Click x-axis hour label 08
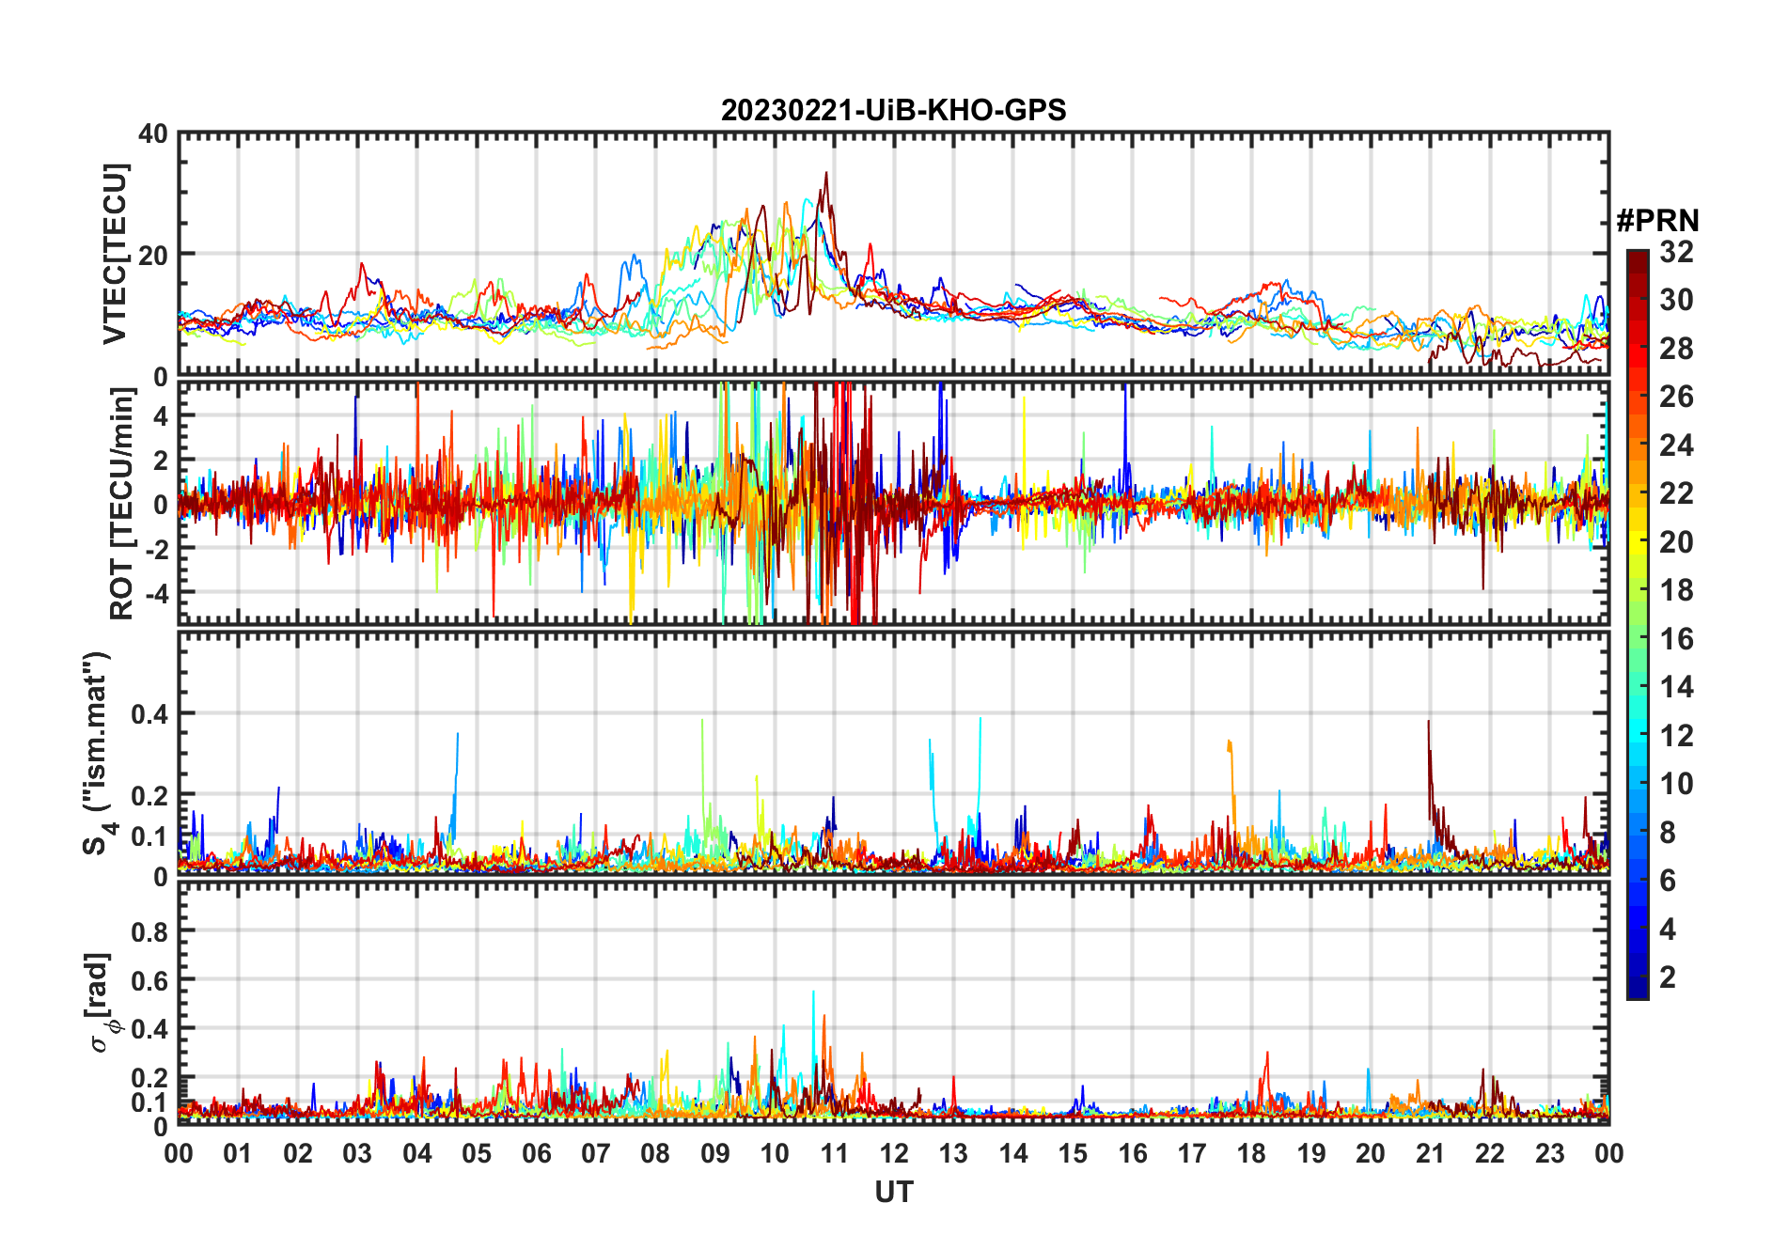The width and height of the screenshot is (1788, 1250). pyautogui.click(x=655, y=1153)
